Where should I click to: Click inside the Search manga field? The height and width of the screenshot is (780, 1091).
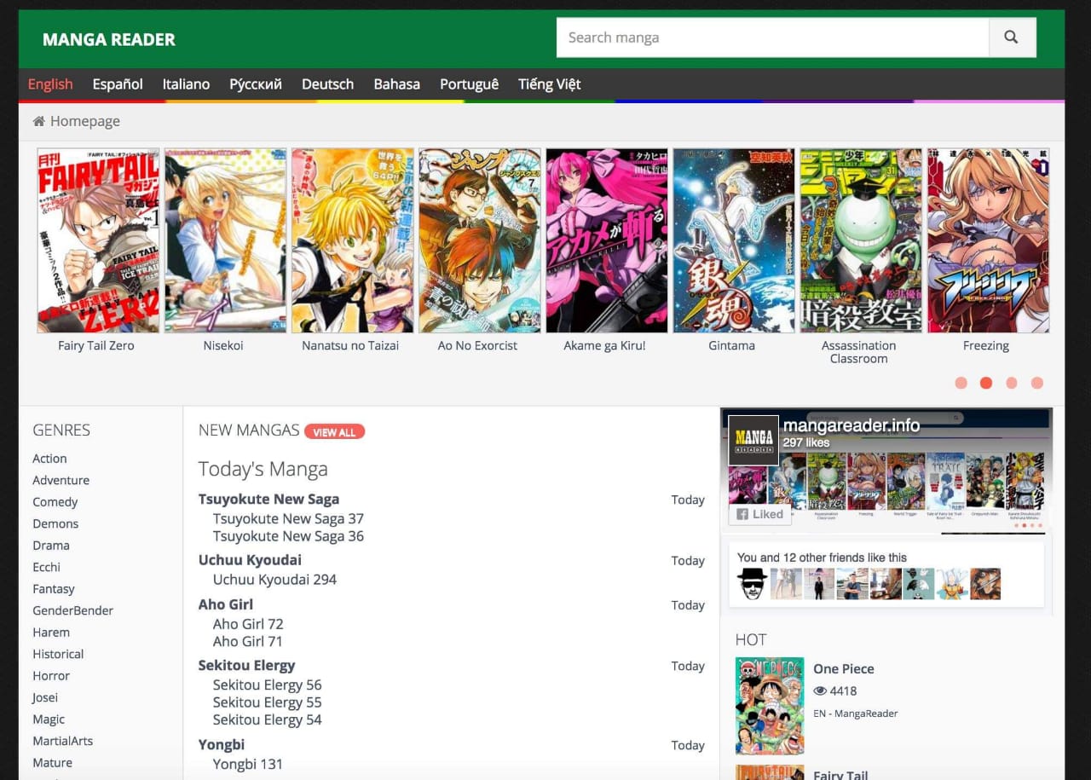point(772,38)
